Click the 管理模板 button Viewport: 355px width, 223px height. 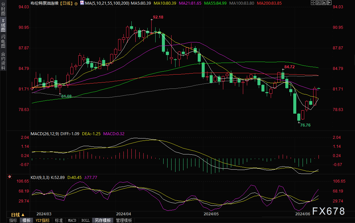click(x=124, y=220)
